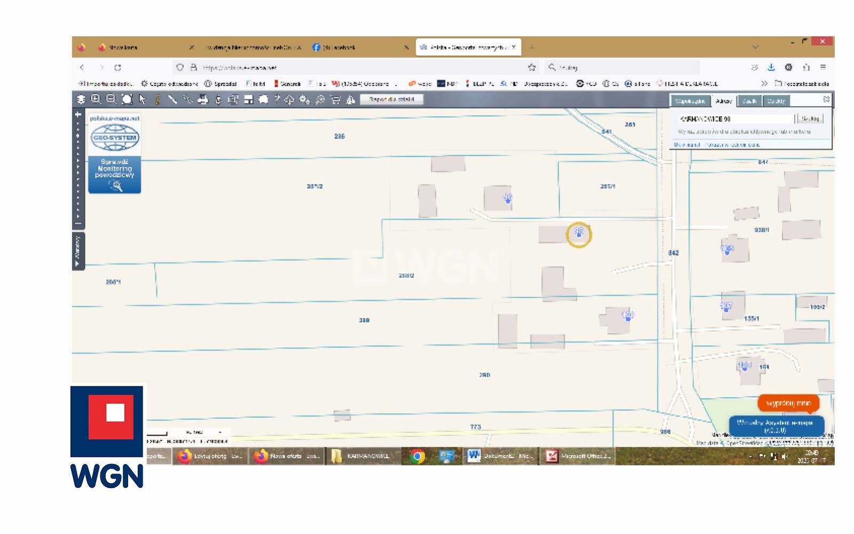Screen dimensions: 854x534
Task: Click the print map icon
Action: 203,99
